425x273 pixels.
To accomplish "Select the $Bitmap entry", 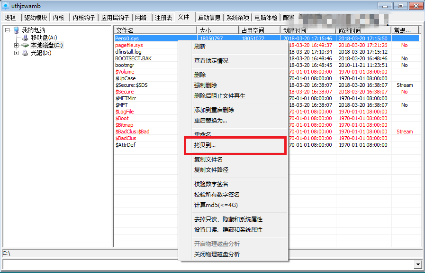I will tap(124, 125).
